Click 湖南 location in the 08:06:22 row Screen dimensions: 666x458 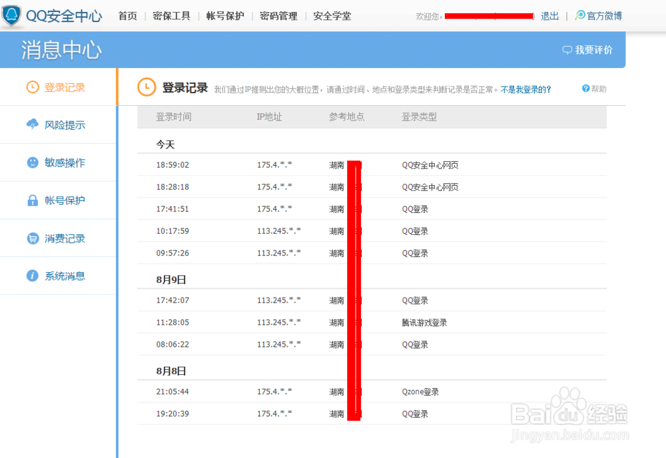click(x=336, y=345)
